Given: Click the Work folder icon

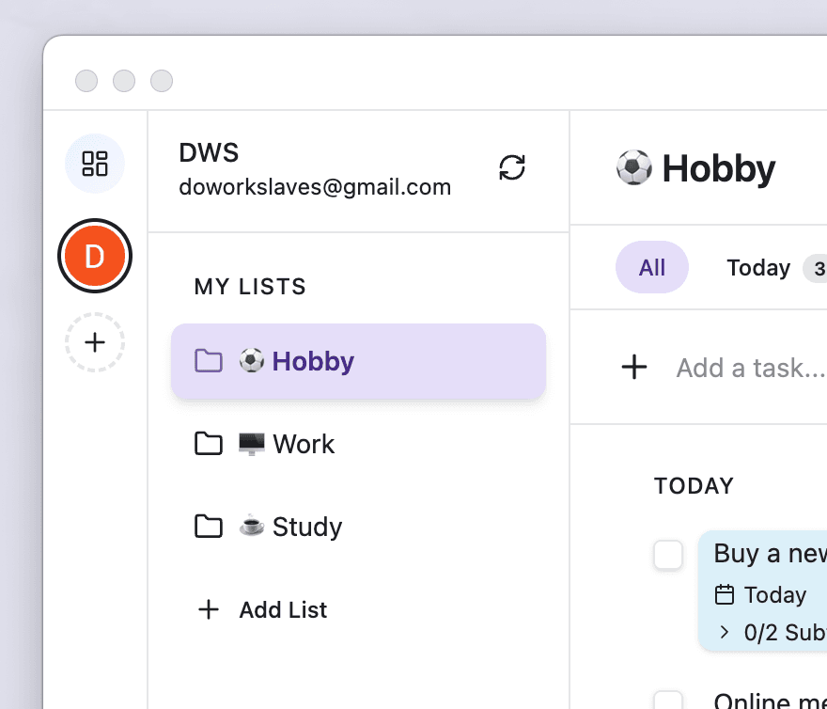Looking at the screenshot, I should pos(208,444).
